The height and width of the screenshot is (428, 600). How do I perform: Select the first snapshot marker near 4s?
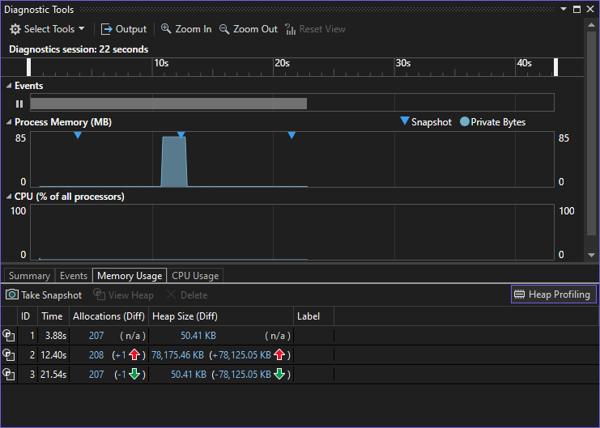click(78, 135)
